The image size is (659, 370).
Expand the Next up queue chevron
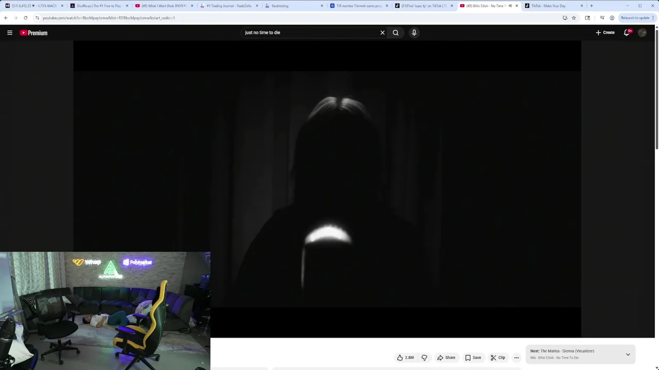tap(628, 354)
